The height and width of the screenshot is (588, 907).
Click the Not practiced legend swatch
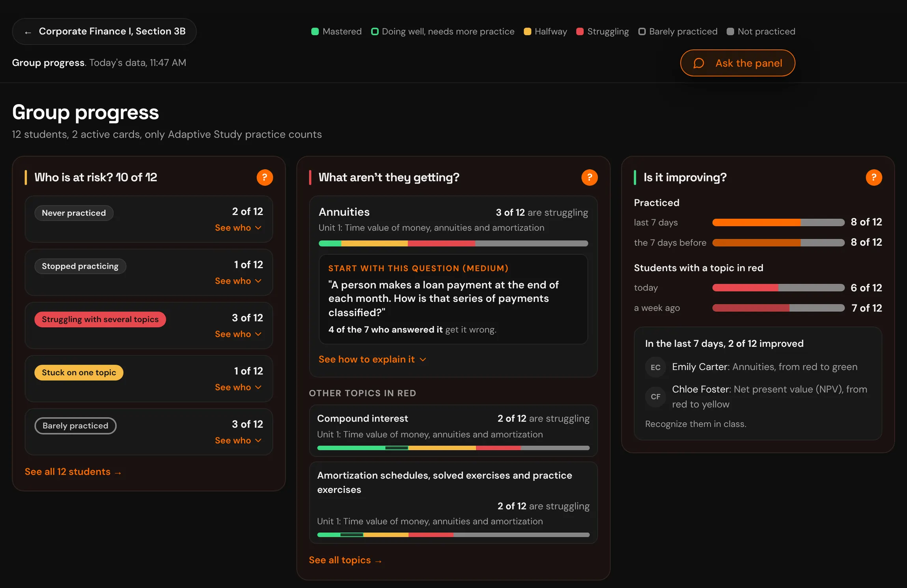[730, 32]
